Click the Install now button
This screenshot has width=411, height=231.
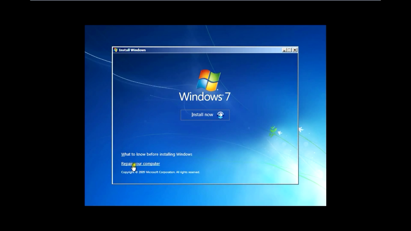tap(205, 115)
